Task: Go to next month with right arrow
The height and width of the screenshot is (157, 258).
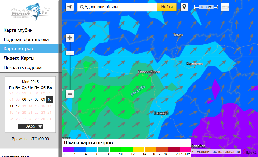Action: point(51,82)
